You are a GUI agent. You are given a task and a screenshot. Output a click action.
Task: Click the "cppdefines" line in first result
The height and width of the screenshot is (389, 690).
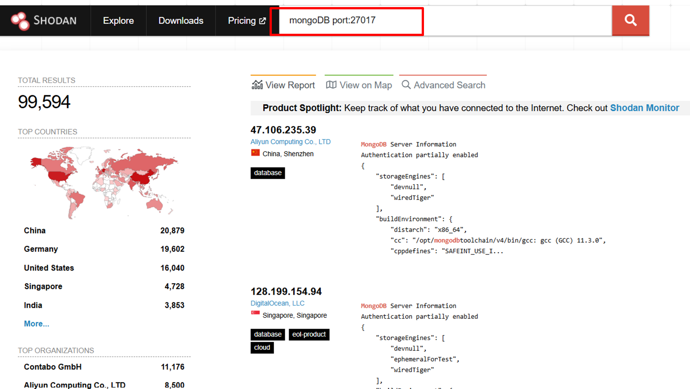click(447, 251)
